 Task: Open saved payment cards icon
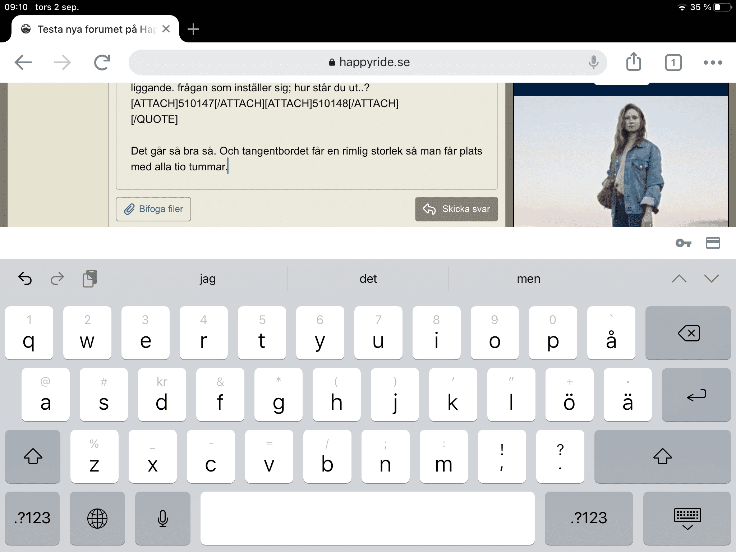point(713,243)
